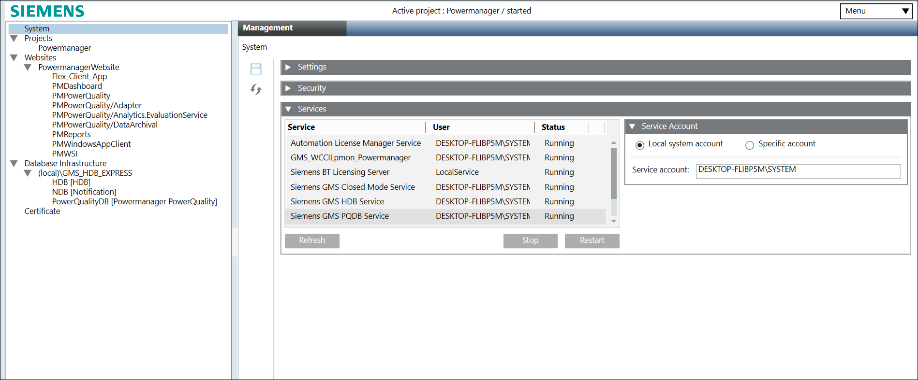Collapse the Websites tree node
This screenshot has width=918, height=380.
[x=14, y=57]
